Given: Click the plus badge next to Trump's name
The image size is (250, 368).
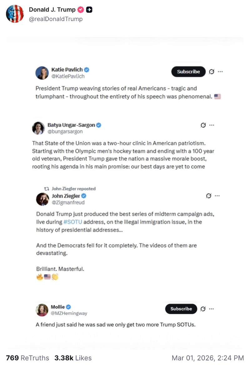Looking at the screenshot, I should coord(89,10).
